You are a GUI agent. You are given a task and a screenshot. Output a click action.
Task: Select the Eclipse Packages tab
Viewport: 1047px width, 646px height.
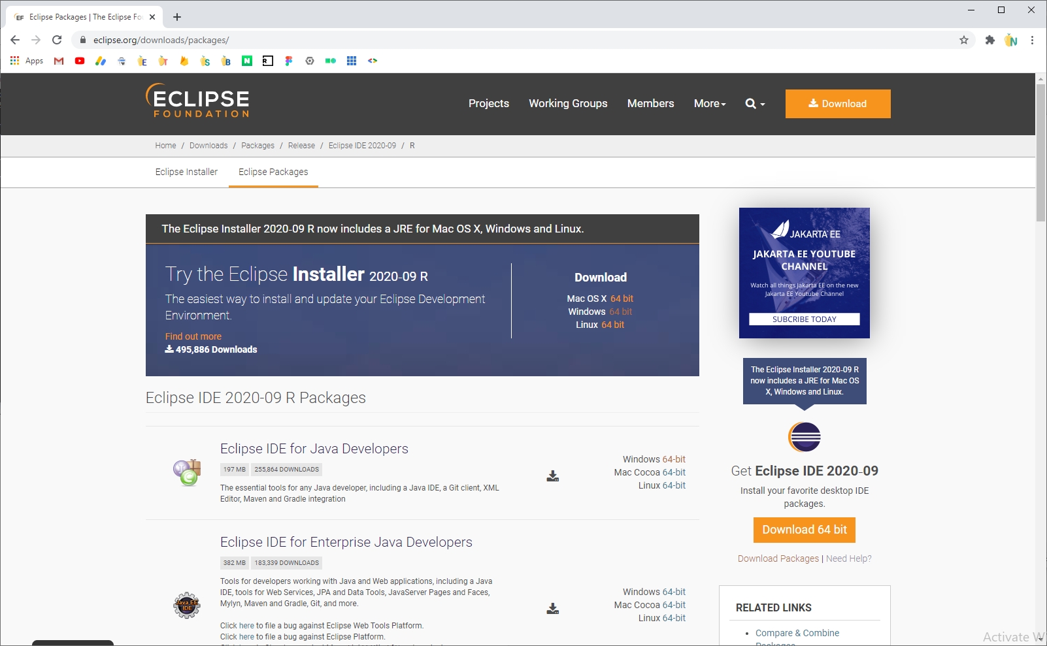coord(273,172)
